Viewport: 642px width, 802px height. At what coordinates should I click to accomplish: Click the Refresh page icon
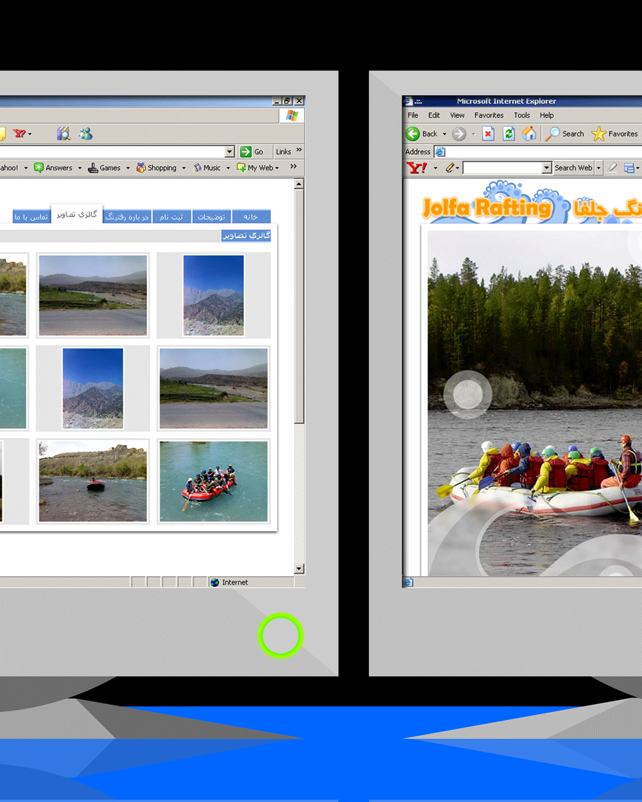click(x=508, y=133)
